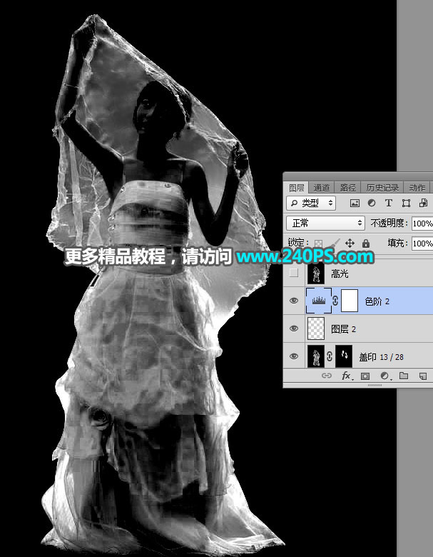Hide the 图层 2 layer
433x557 pixels.
(294, 328)
